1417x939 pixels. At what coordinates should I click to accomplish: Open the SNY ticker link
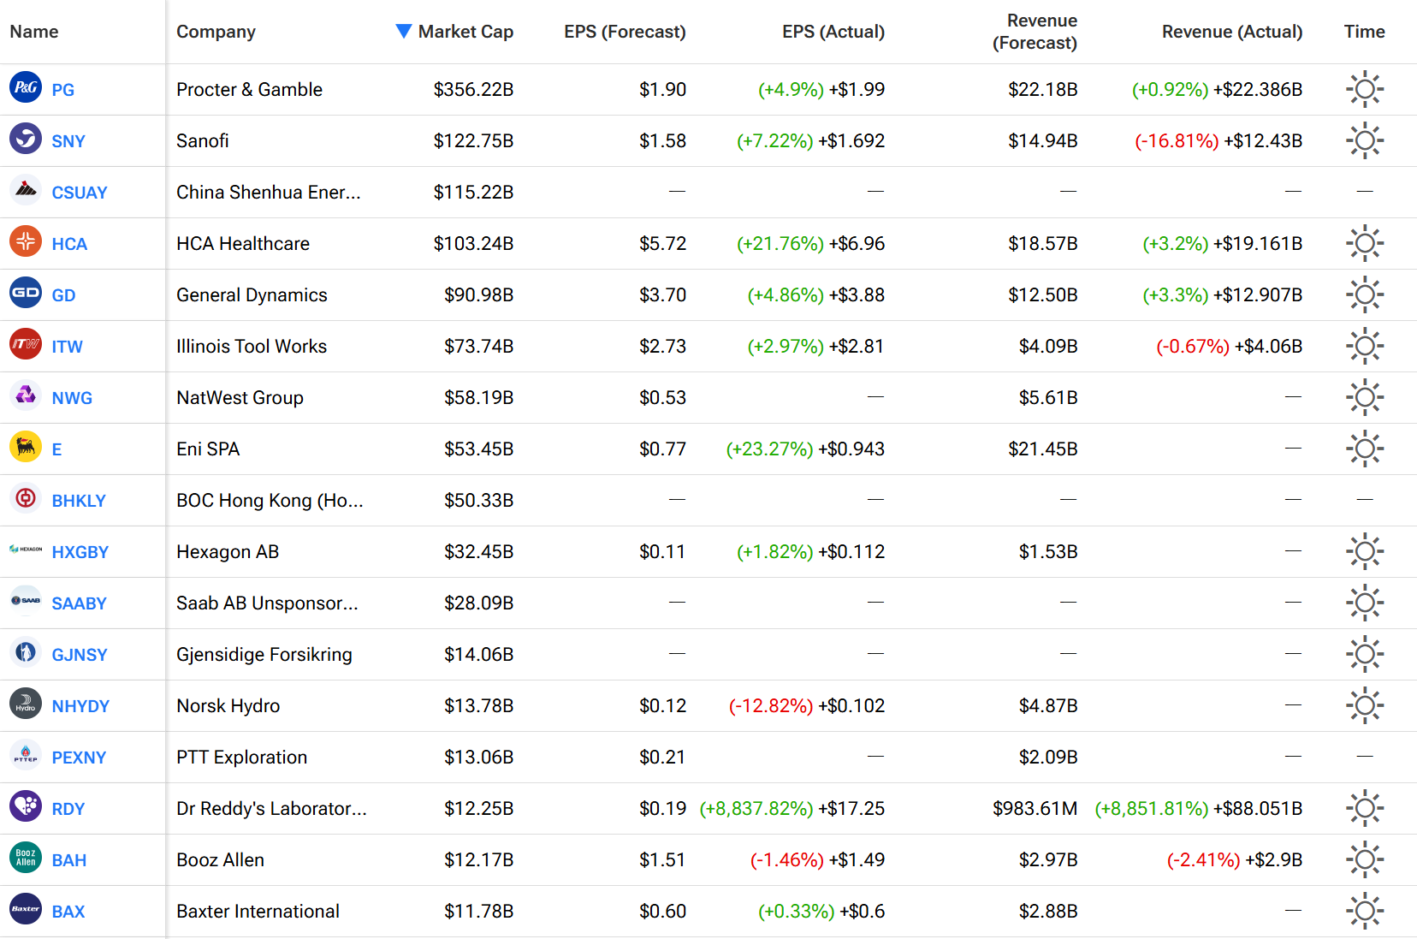coord(68,141)
